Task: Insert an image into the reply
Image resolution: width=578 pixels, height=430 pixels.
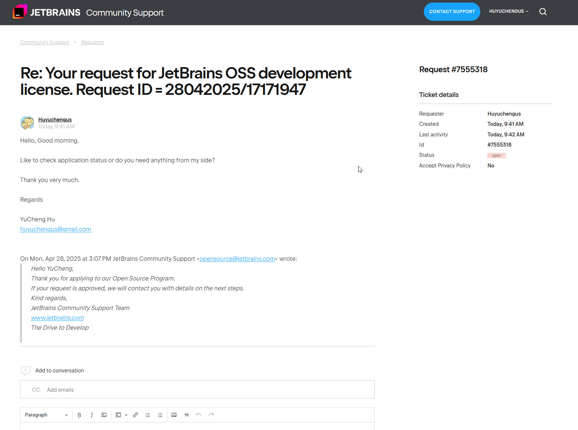Action: click(x=174, y=415)
